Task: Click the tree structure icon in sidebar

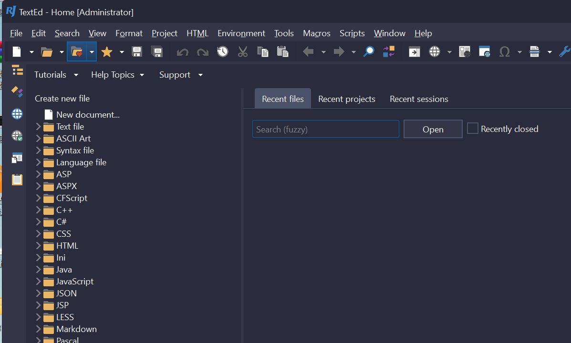Action: point(17,70)
